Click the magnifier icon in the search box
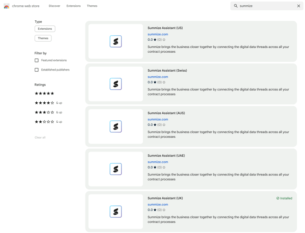This screenshot has height=233, width=305. 236,6
